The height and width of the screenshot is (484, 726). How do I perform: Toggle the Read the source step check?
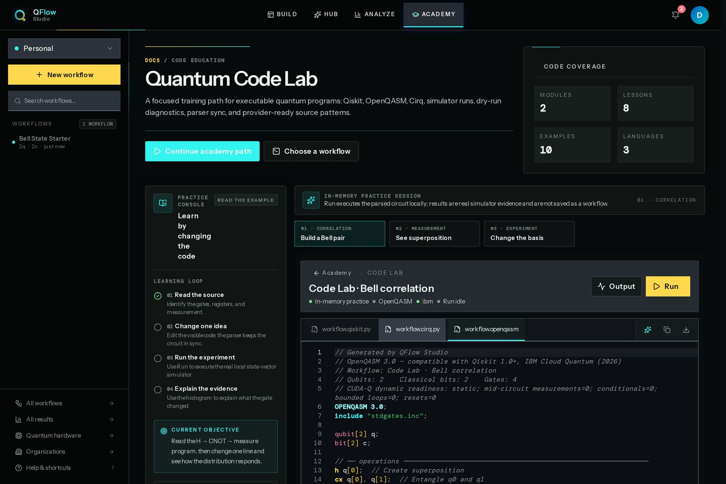coord(158,296)
